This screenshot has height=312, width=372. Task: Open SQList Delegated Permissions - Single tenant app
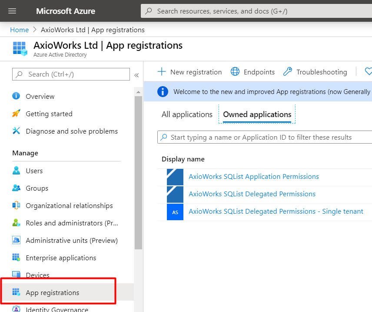pos(276,211)
